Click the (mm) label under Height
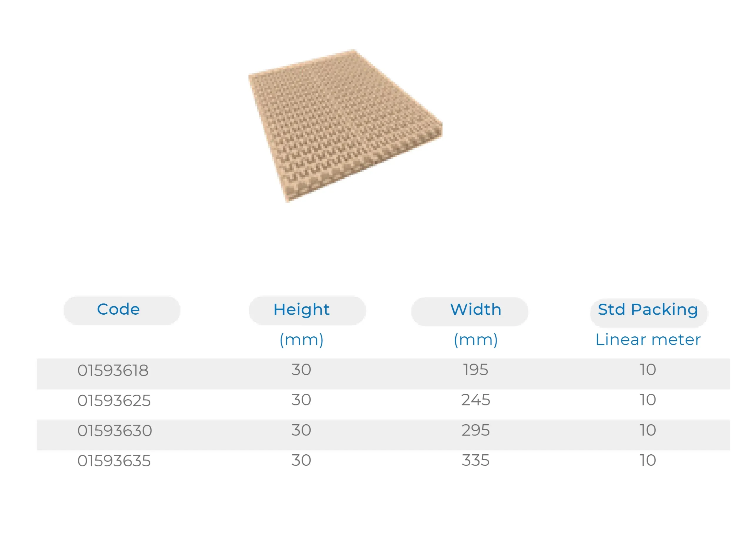Screen dimensions: 753x559 click(301, 340)
